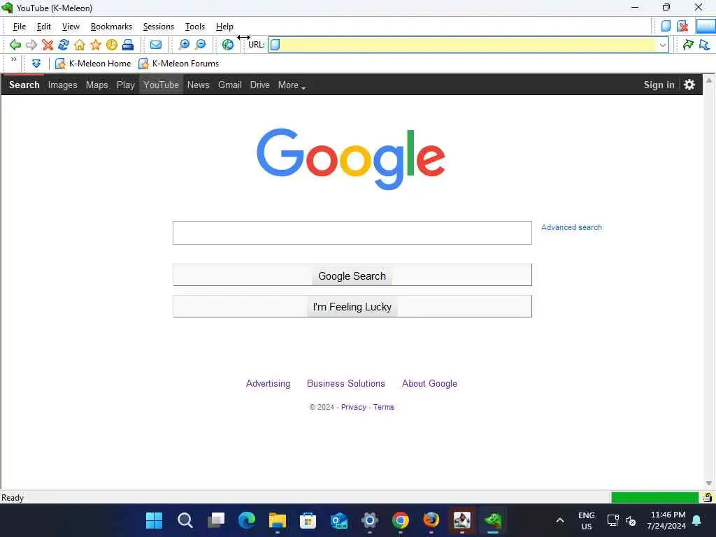Zoom in with magnifier plus
Image resolution: width=716 pixels, height=537 pixels.
pyautogui.click(x=184, y=45)
